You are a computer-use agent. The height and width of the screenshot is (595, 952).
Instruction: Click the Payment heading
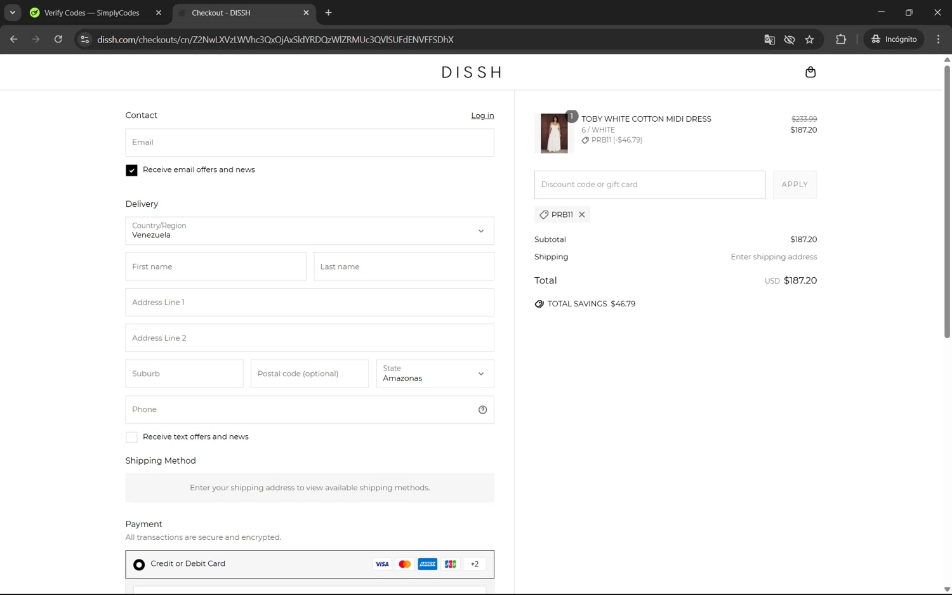click(x=144, y=524)
